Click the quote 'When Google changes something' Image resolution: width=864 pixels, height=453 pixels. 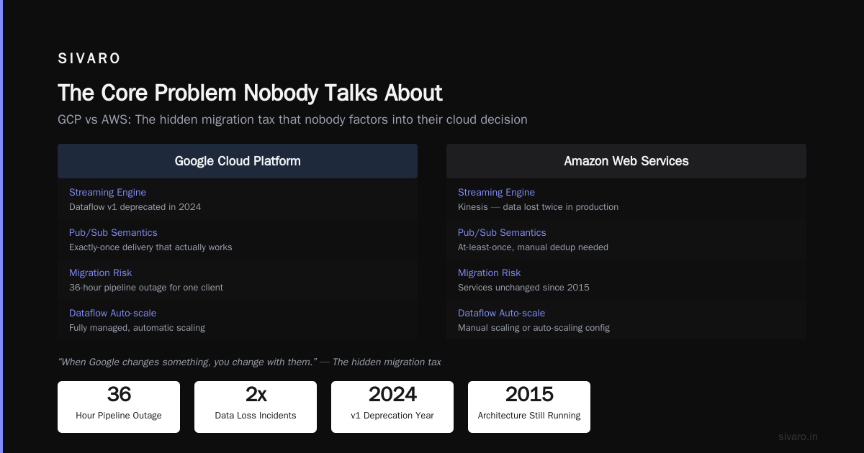249,362
